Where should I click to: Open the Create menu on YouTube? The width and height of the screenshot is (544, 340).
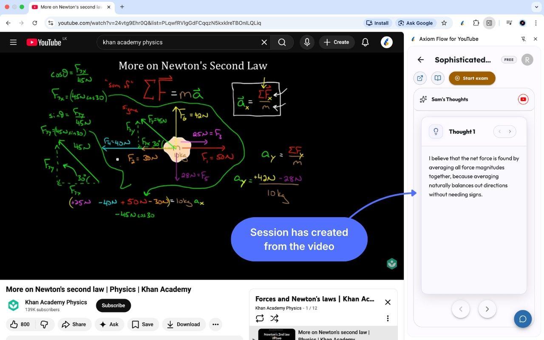click(337, 42)
